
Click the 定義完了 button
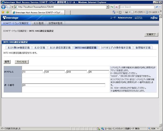(x=151, y=34)
